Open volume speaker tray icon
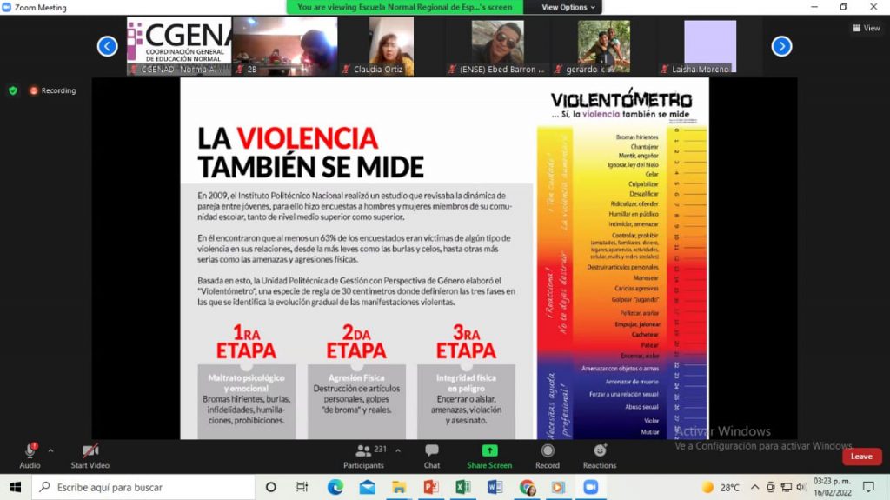This screenshot has width=890, height=500. pyautogui.click(x=801, y=487)
